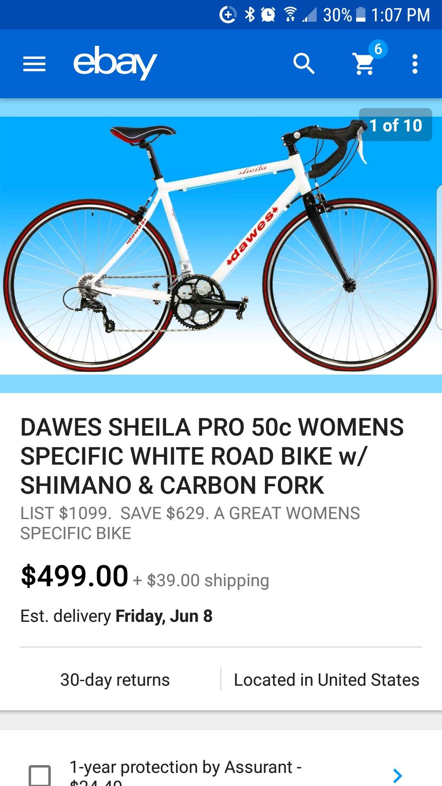Tap the Bluetooth icon in status bar

pyautogui.click(x=250, y=15)
